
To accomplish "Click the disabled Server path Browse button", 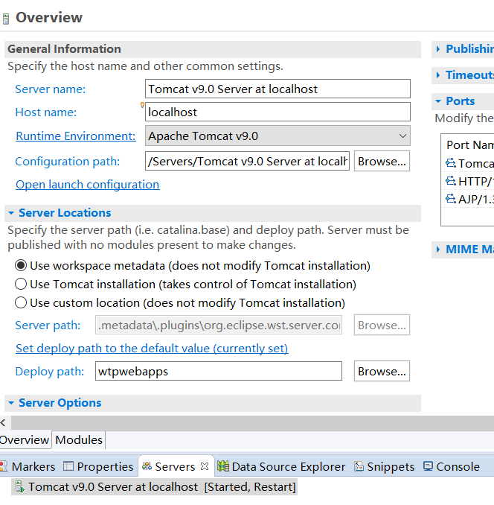I will 382,325.
